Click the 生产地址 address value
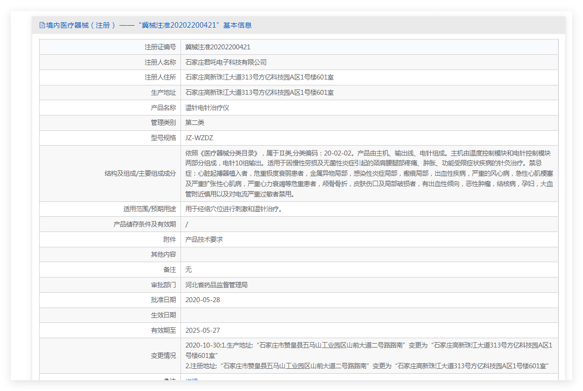 (x=260, y=92)
